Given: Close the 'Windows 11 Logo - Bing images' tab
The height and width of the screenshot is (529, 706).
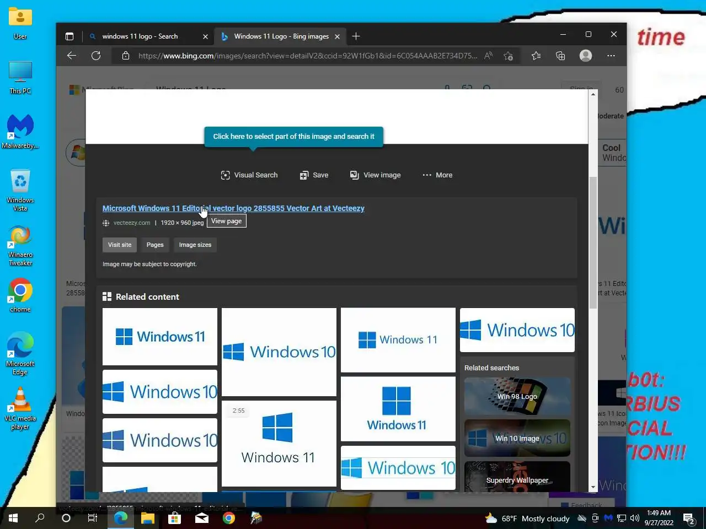Looking at the screenshot, I should [337, 36].
